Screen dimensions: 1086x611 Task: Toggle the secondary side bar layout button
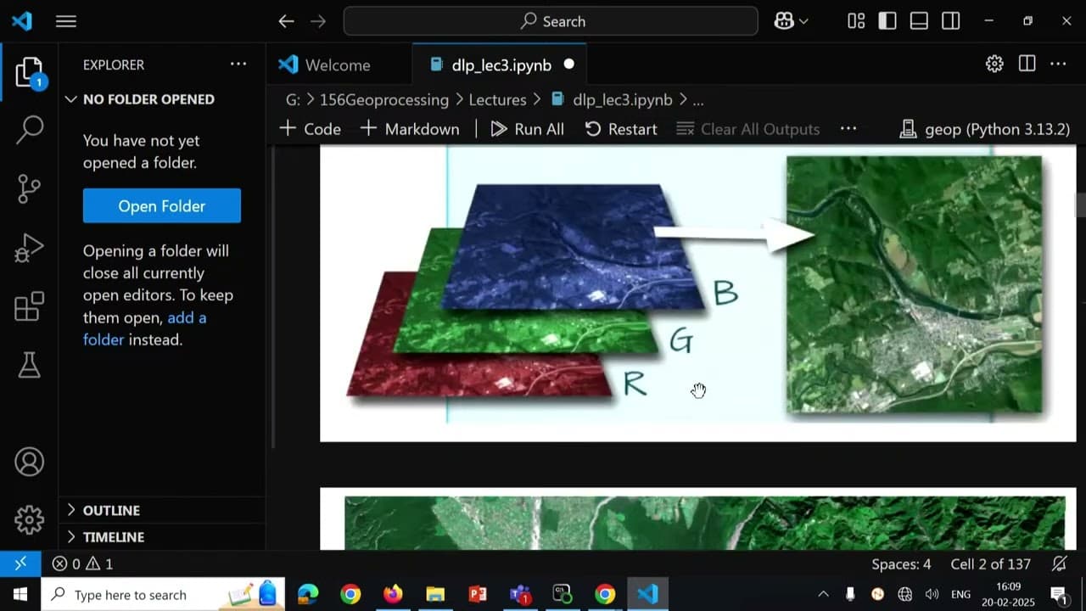point(951,21)
